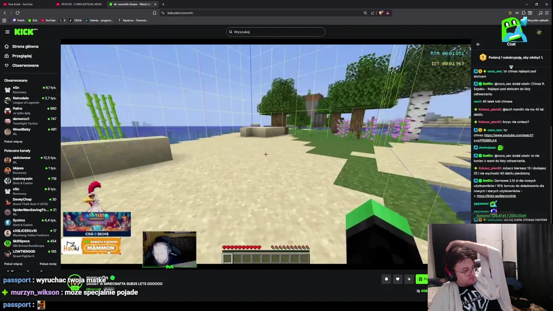This screenshot has height=311, width=553.
Task: Click the chat sub goal trophy icon
Action: tap(483, 57)
